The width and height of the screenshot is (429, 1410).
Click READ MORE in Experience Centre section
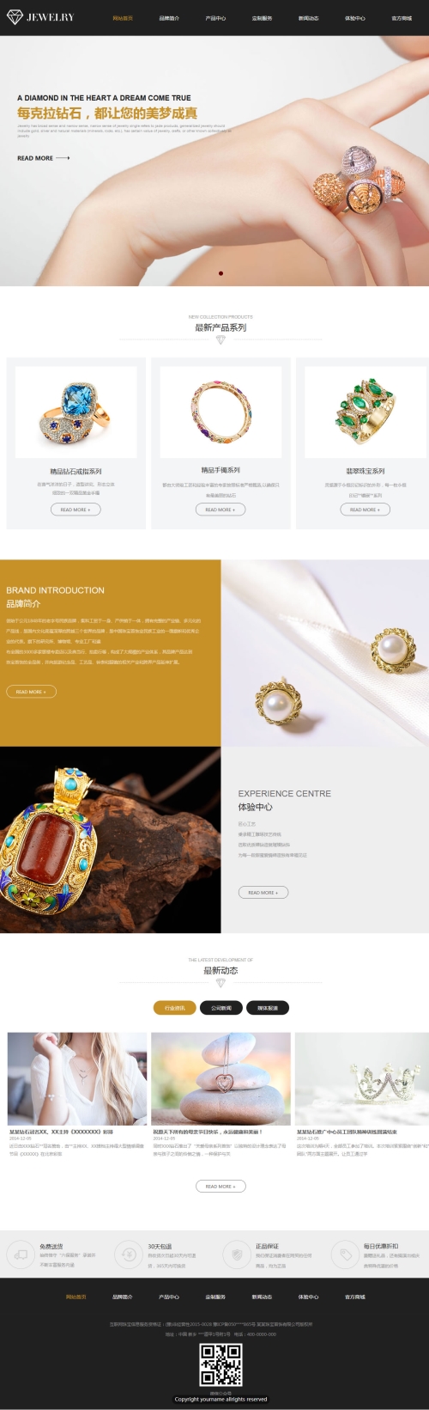(x=263, y=893)
